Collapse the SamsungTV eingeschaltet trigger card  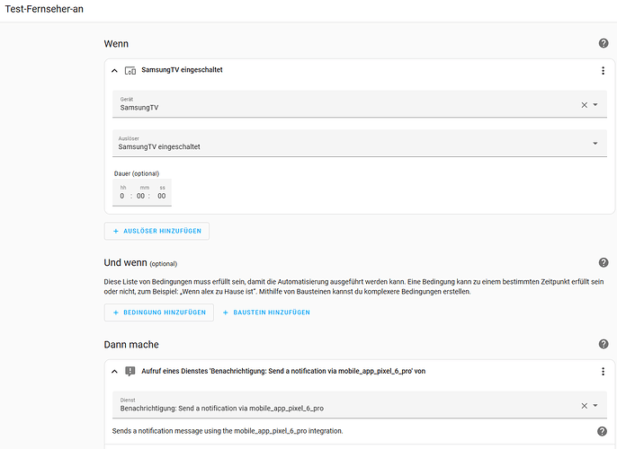[x=114, y=71]
